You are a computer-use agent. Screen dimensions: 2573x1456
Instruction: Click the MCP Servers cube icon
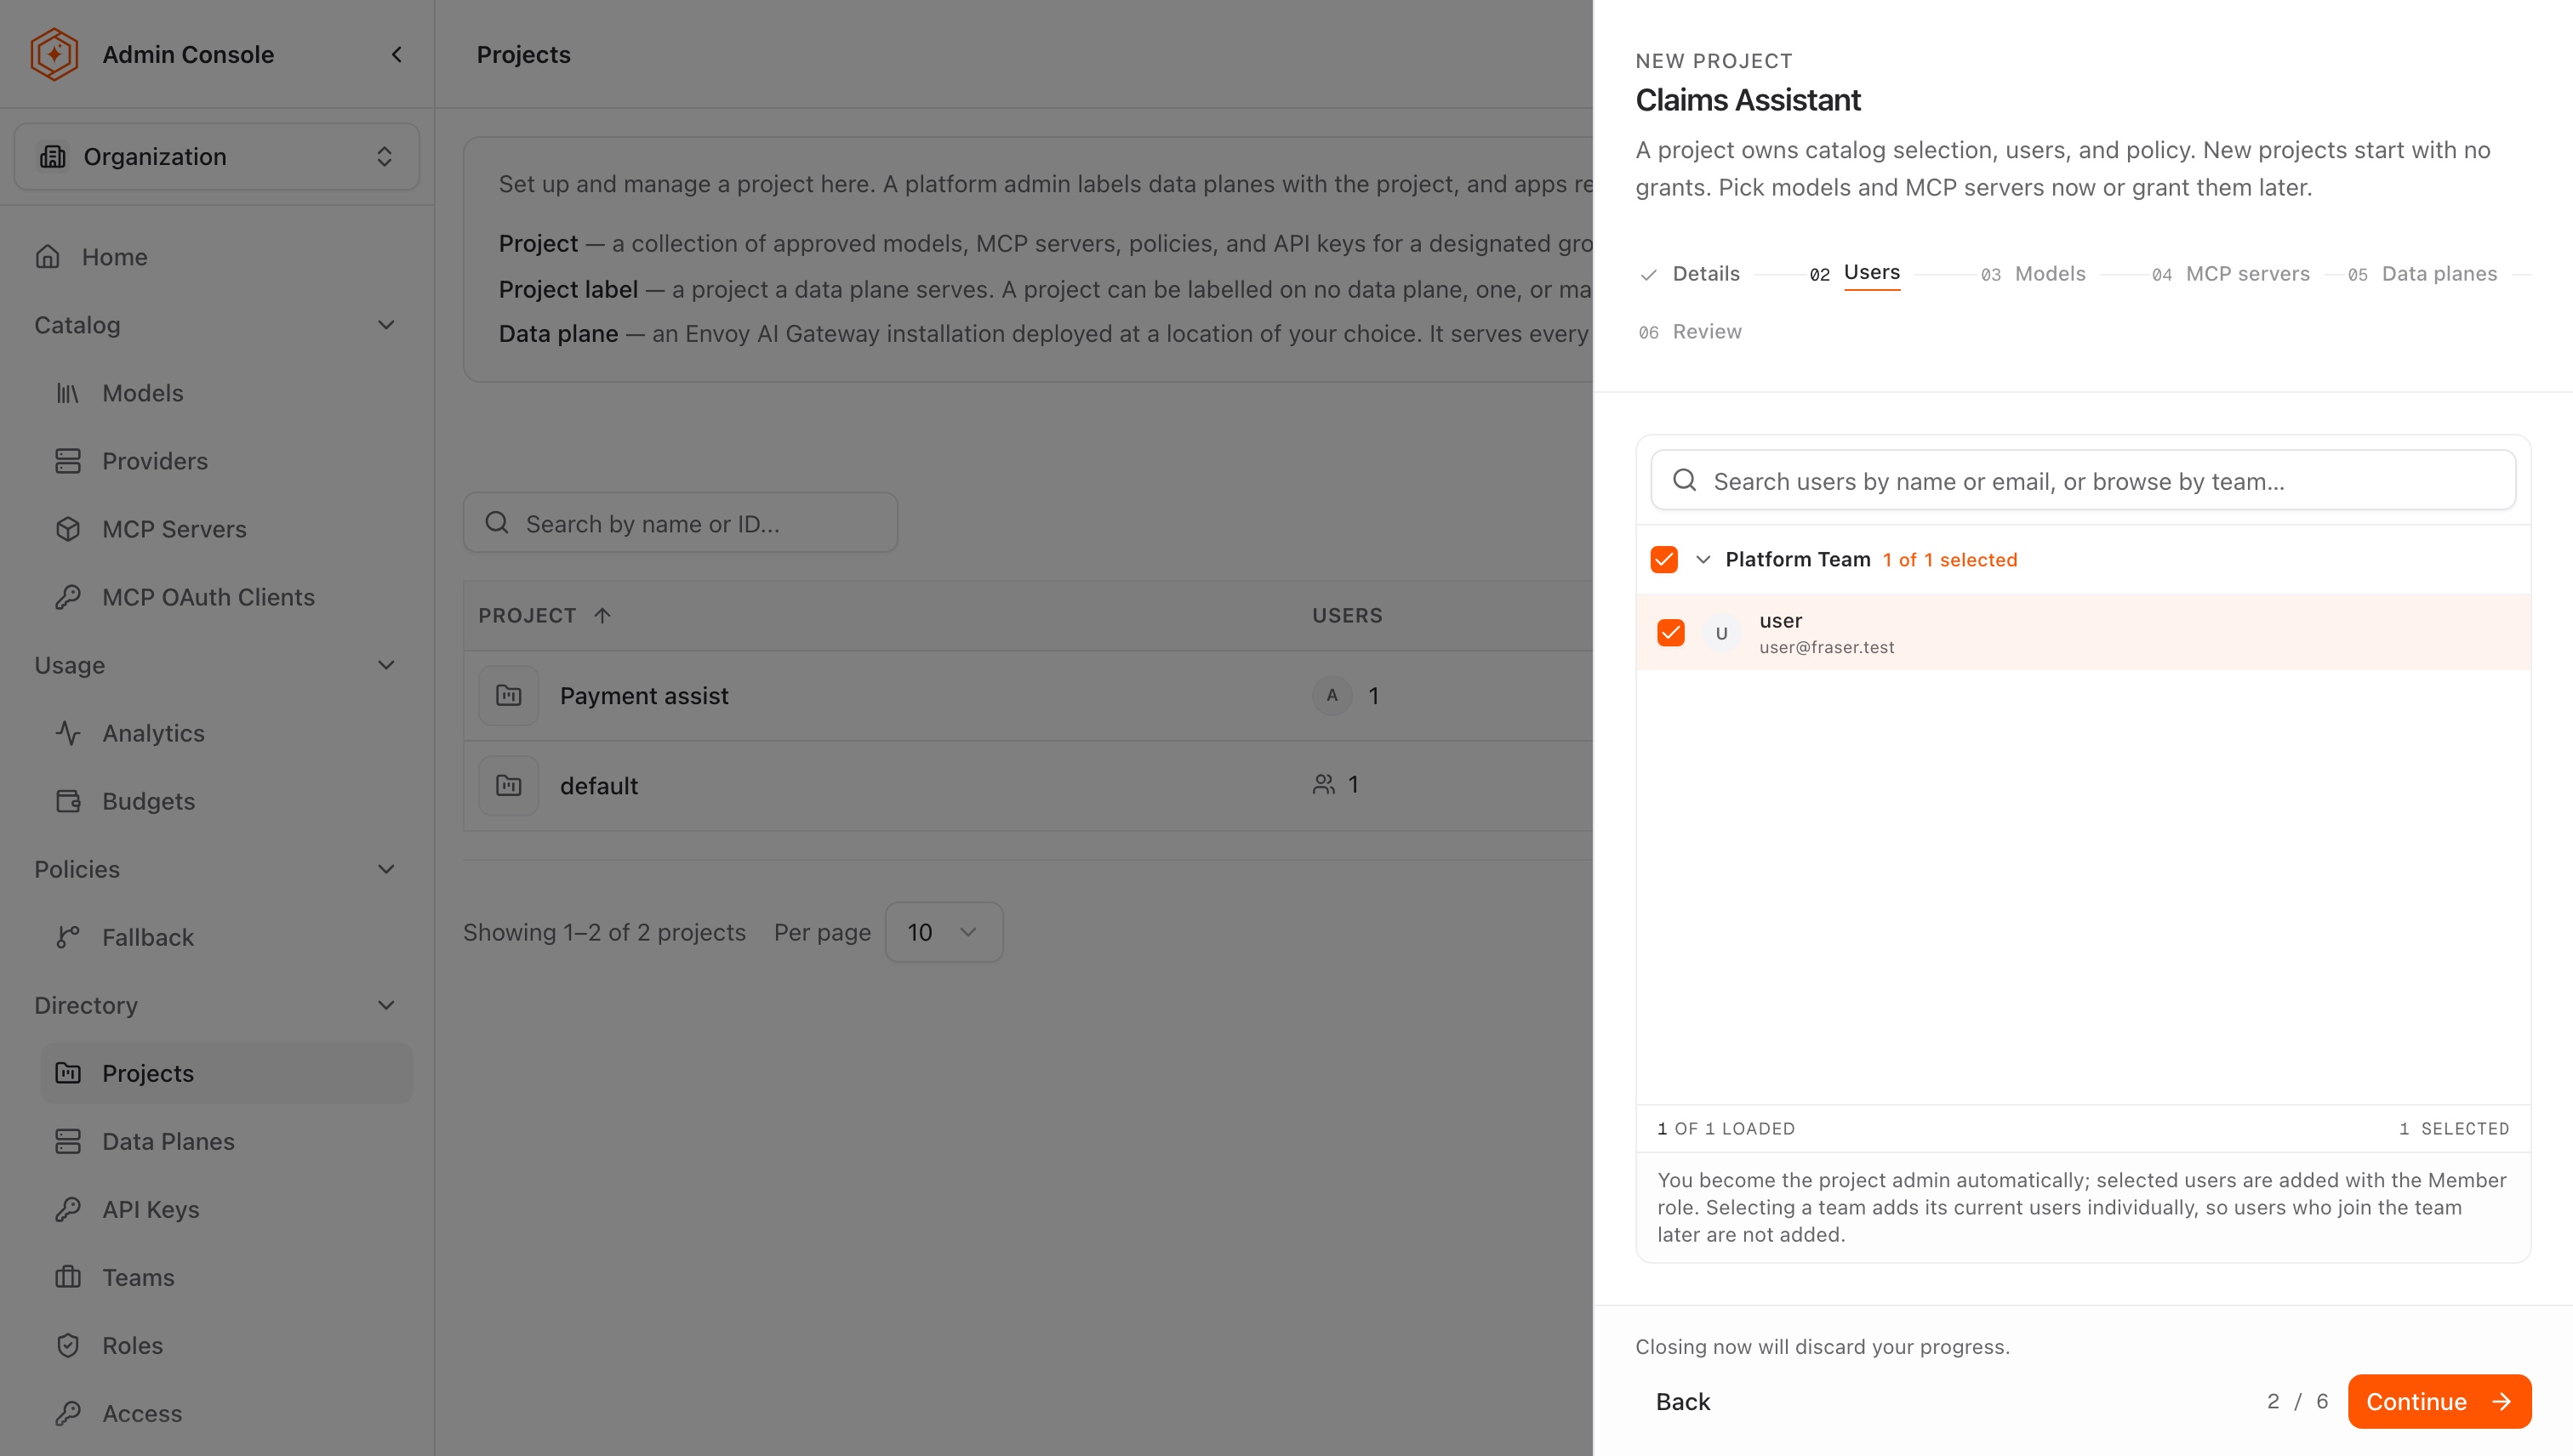[x=68, y=529]
